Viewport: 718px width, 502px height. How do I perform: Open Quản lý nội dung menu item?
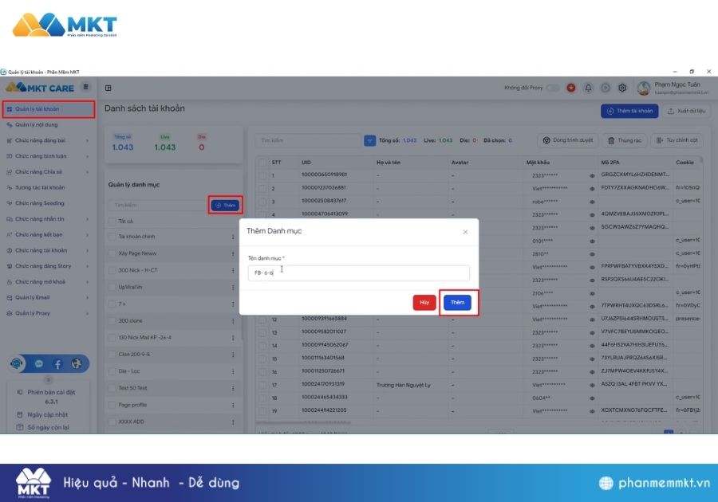pos(37,125)
